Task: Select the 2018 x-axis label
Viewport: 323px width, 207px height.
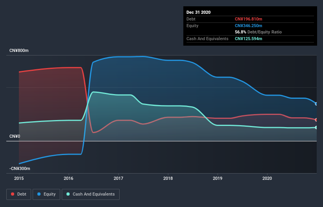Action: (x=168, y=178)
